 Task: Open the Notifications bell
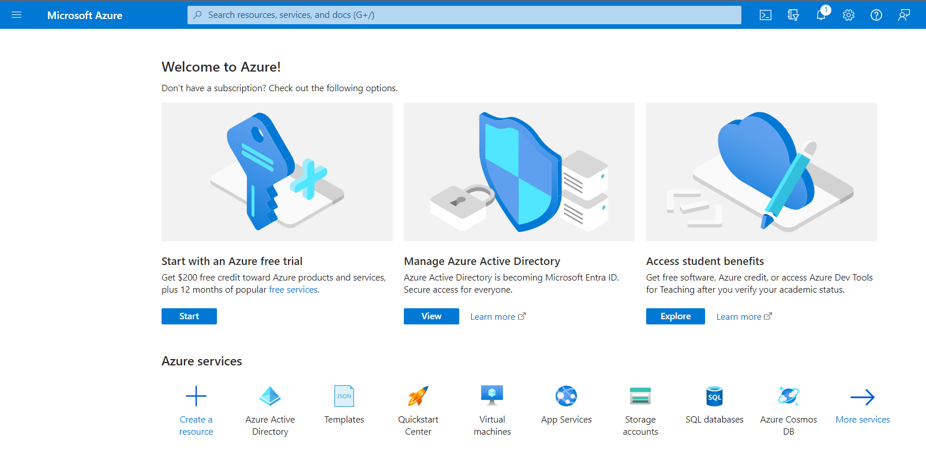point(821,15)
